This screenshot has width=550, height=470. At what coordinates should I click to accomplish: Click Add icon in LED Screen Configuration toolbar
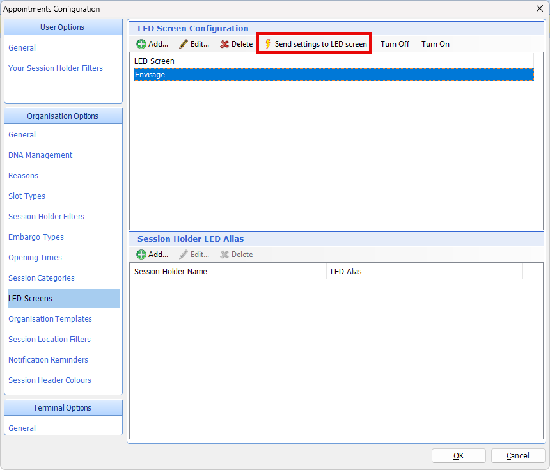point(141,44)
